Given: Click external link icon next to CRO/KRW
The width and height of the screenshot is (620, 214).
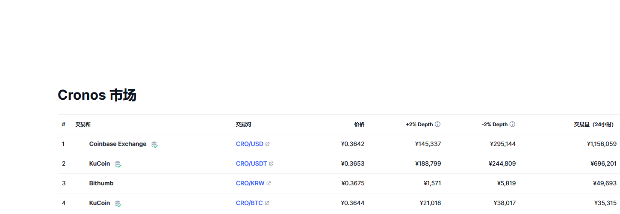Looking at the screenshot, I should pyautogui.click(x=269, y=184).
